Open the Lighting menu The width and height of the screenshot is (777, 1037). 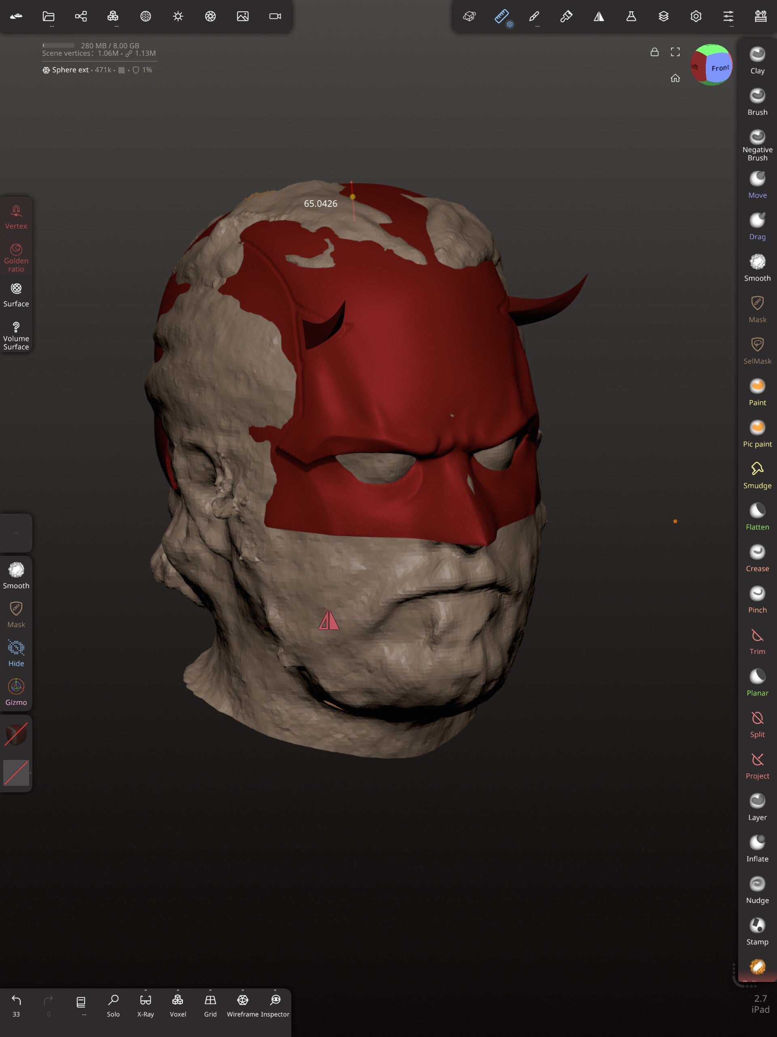pos(178,17)
